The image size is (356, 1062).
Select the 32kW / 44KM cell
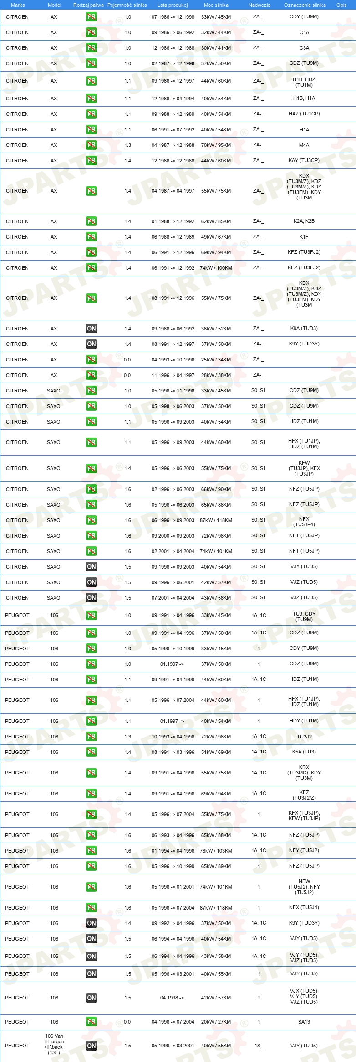tap(216, 32)
